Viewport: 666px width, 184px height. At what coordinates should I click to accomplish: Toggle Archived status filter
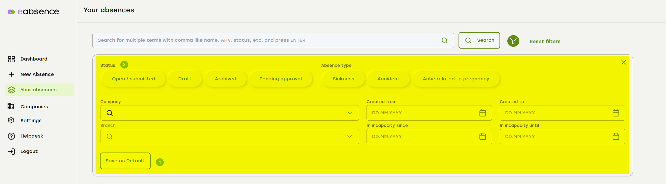coord(225,79)
